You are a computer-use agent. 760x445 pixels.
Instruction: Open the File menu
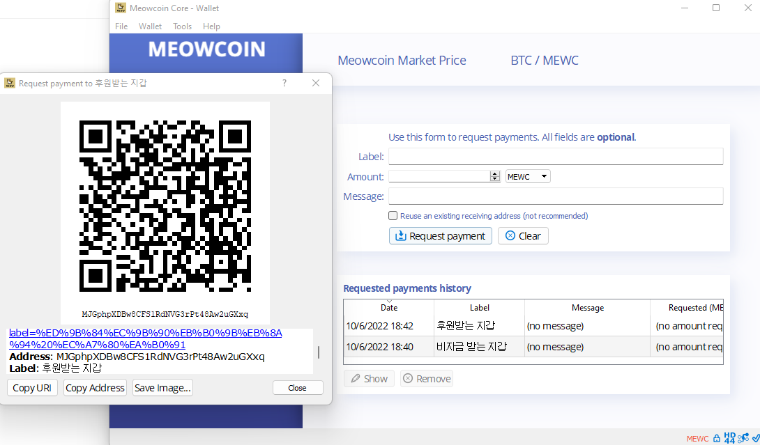coord(121,26)
